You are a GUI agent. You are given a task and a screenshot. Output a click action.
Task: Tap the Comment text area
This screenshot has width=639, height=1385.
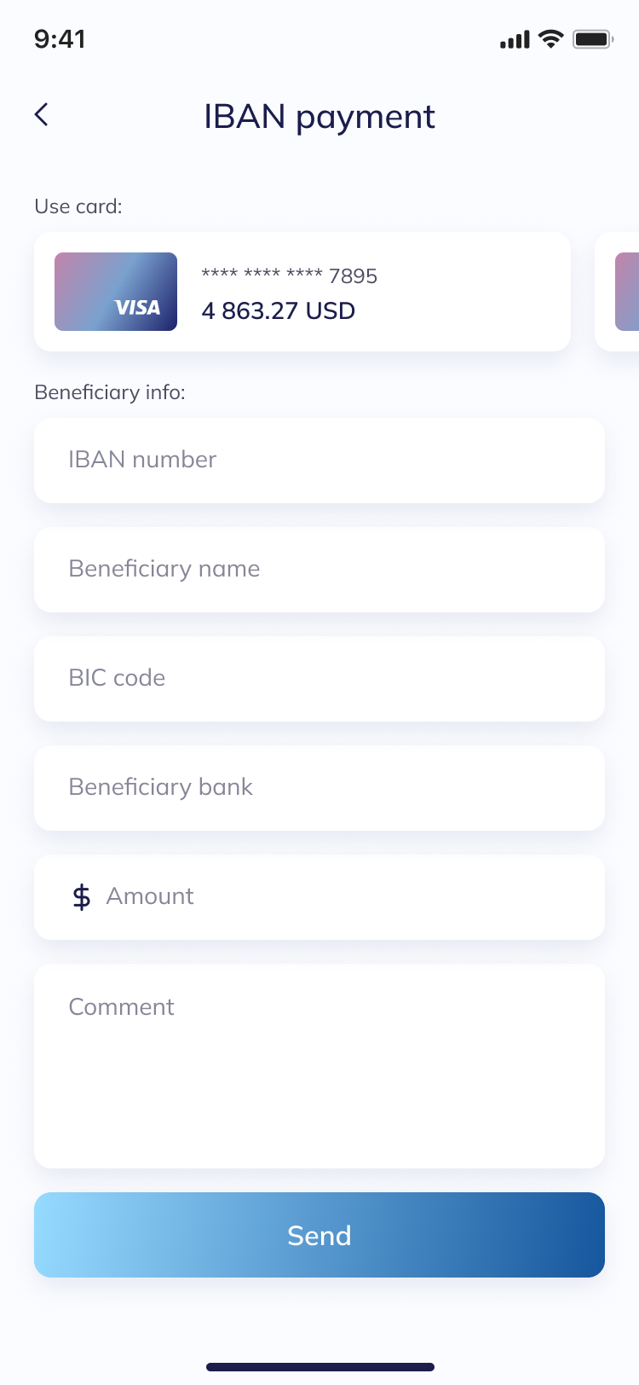tap(319, 1066)
